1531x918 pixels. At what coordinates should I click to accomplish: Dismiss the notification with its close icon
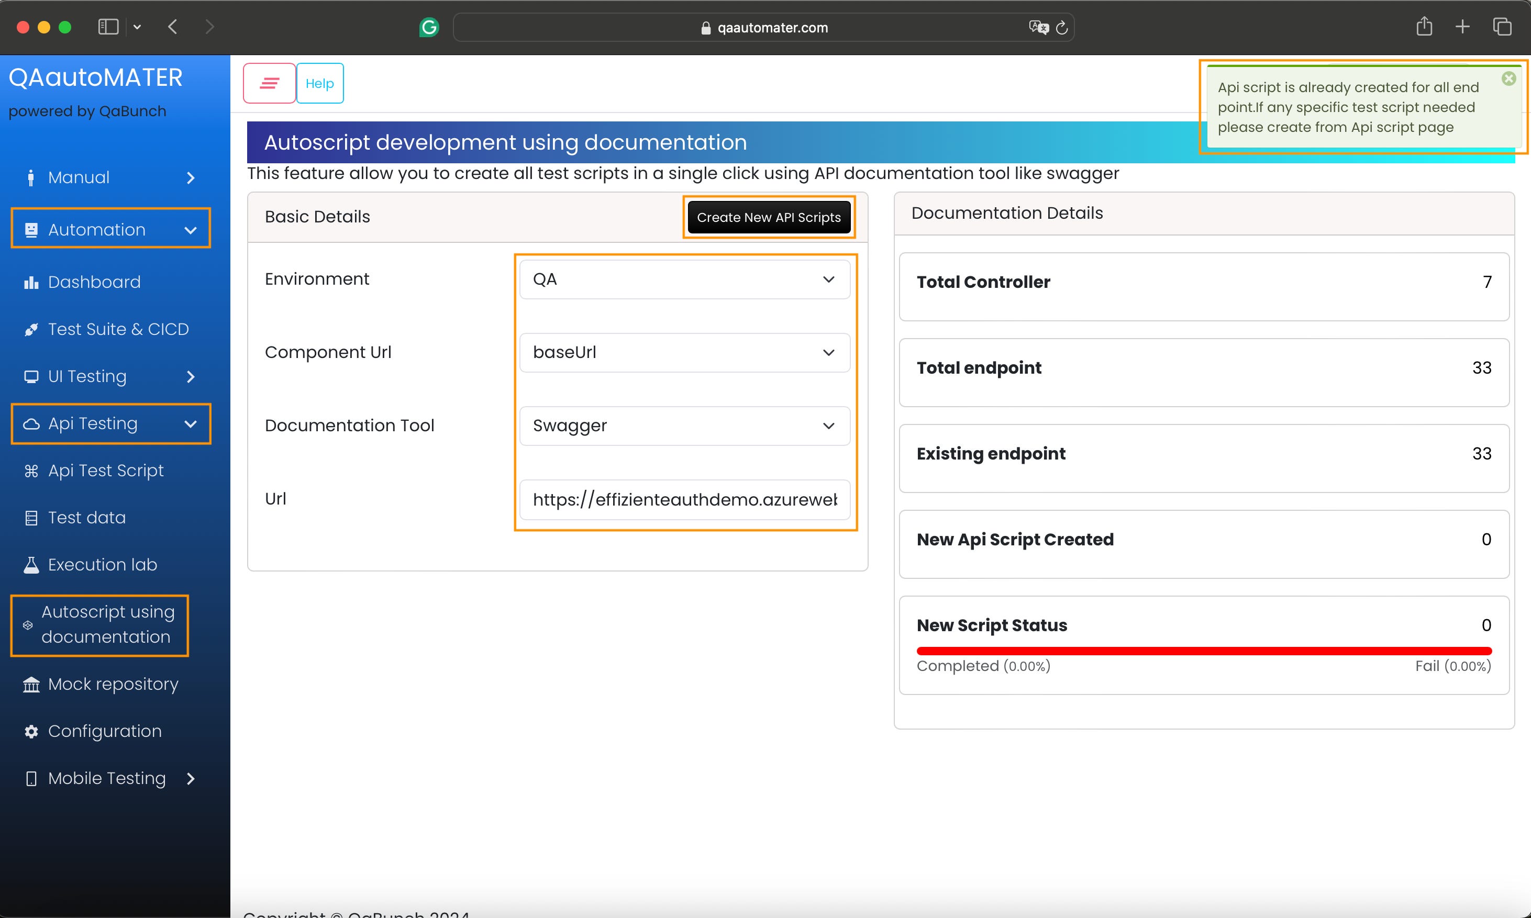pyautogui.click(x=1508, y=79)
